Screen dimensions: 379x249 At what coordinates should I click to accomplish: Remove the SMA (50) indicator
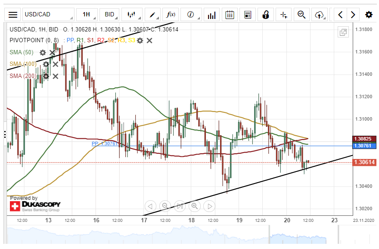(52, 53)
